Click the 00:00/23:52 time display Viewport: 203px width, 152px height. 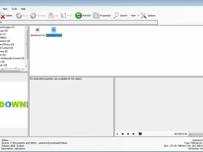(x=181, y=134)
